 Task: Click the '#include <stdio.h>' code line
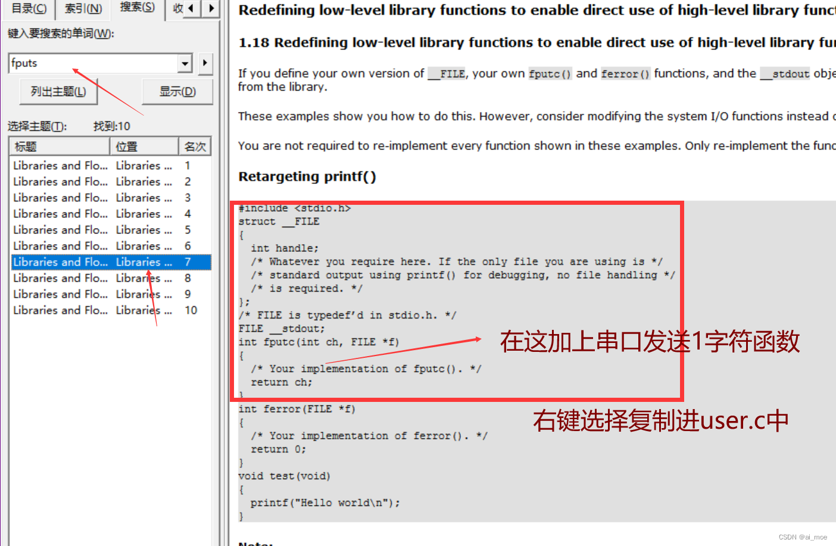[295, 208]
